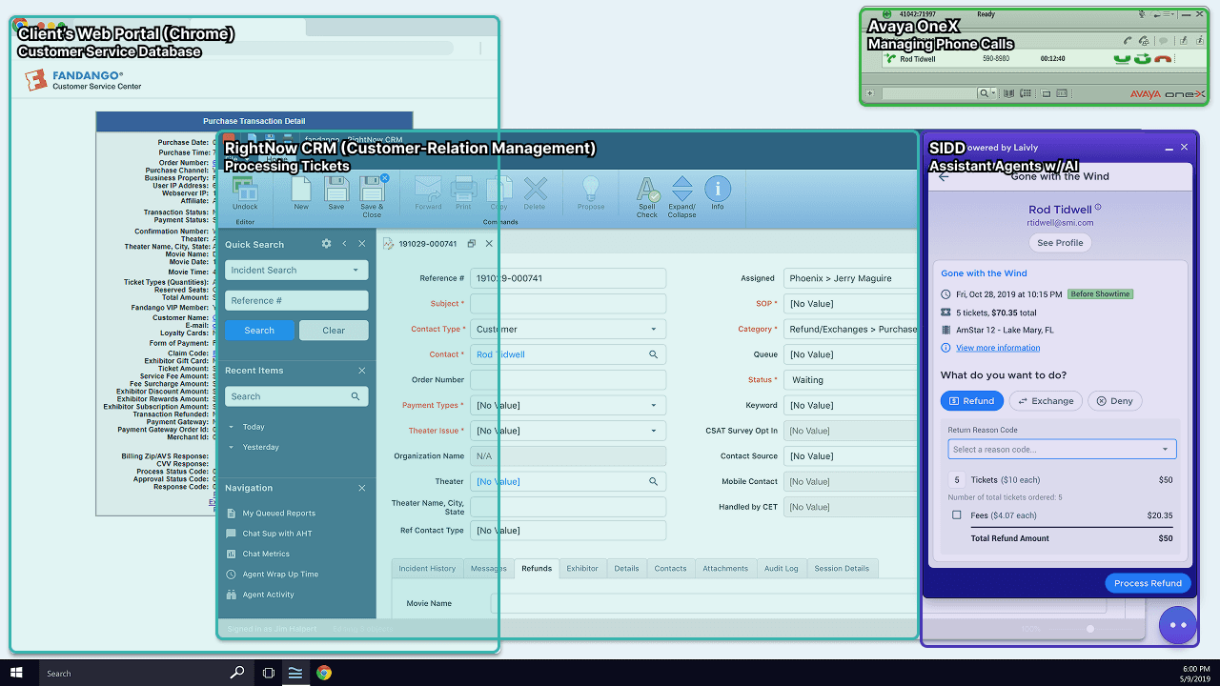Hold the Rod Tidwell call in Avaya
Screen dimensions: 1220x686
pyautogui.click(x=1122, y=59)
